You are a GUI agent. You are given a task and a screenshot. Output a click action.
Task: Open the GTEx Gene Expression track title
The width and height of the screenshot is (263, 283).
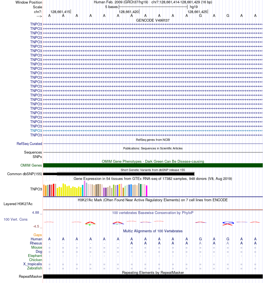tap(153, 179)
